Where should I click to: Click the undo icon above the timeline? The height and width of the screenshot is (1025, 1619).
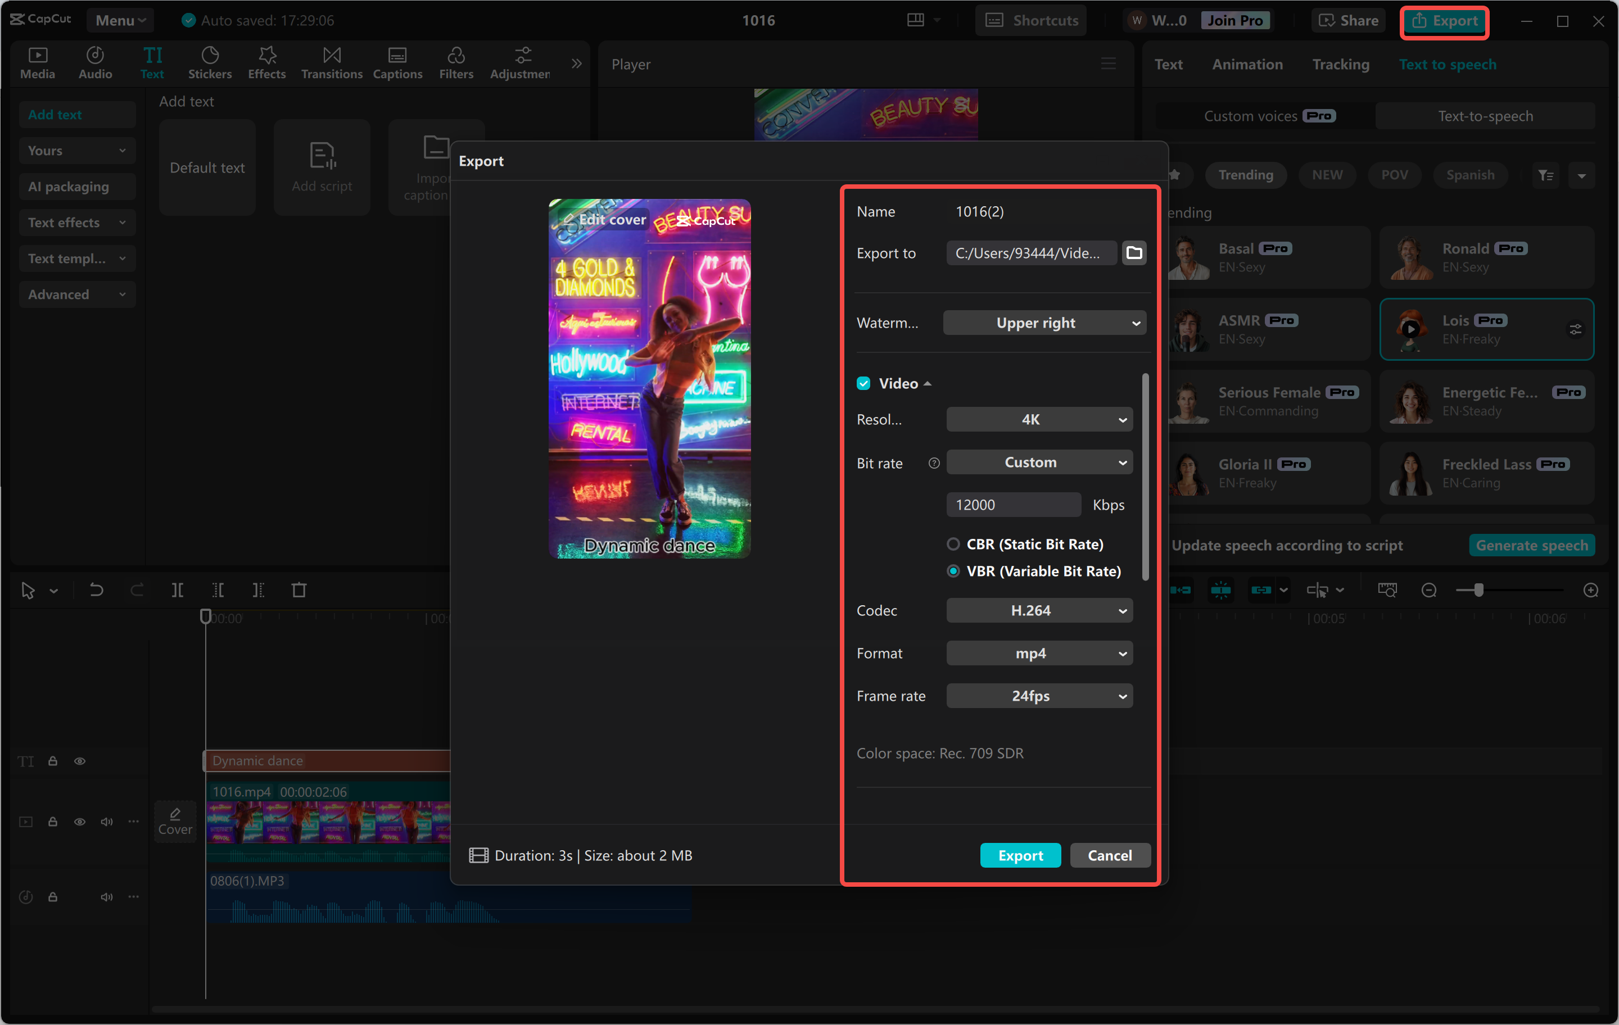[96, 590]
